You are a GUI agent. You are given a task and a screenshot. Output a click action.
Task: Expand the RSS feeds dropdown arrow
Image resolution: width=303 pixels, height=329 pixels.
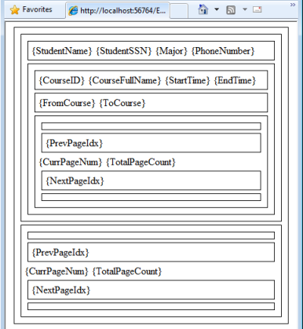tap(245, 9)
